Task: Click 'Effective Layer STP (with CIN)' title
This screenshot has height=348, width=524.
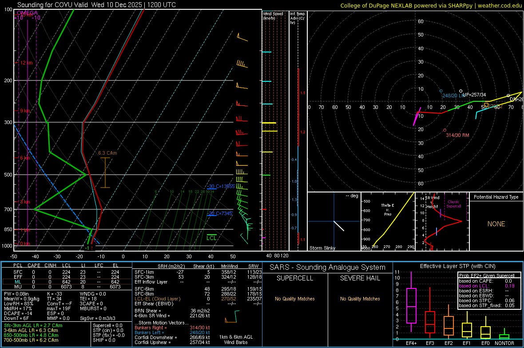Action: pos(458,266)
